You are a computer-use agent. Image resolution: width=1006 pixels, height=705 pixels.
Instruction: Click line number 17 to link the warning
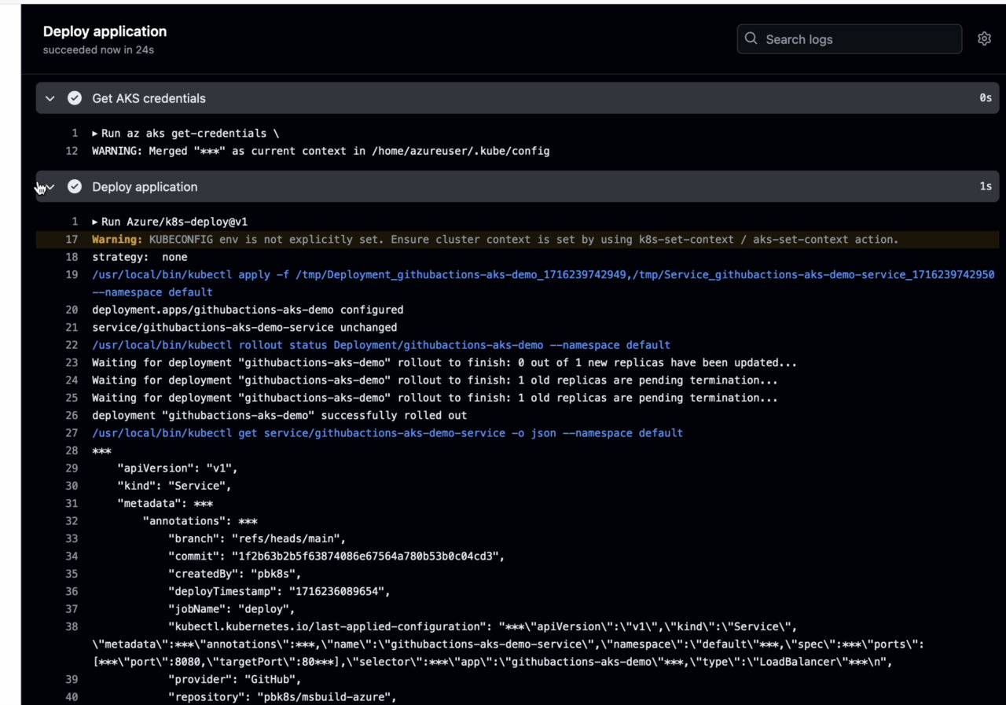pos(72,240)
